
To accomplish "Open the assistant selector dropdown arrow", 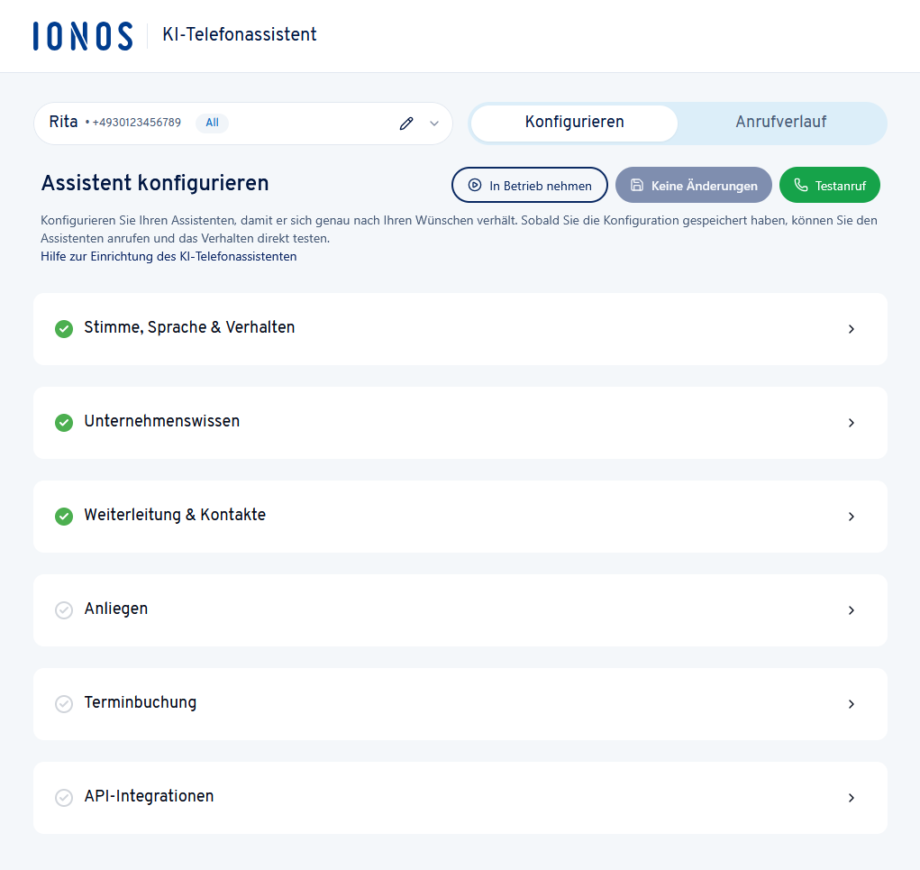I will coord(434,124).
